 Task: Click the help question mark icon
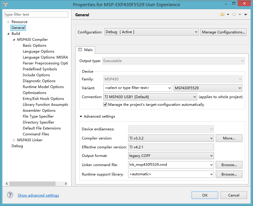[10, 195]
